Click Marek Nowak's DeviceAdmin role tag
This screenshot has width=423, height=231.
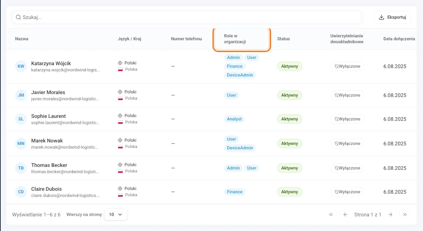[240, 148]
